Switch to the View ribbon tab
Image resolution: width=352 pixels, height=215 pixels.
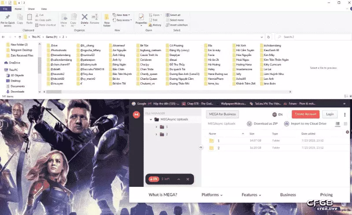click(x=44, y=9)
